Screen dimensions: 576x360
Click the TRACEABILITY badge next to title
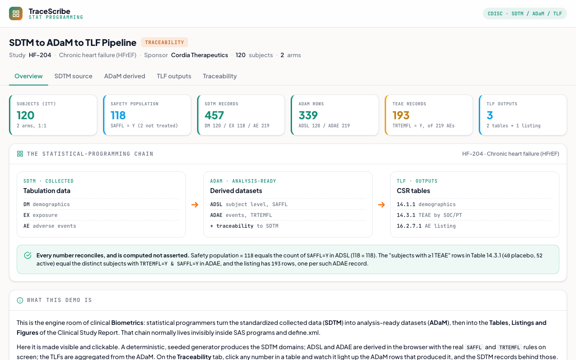pos(164,42)
